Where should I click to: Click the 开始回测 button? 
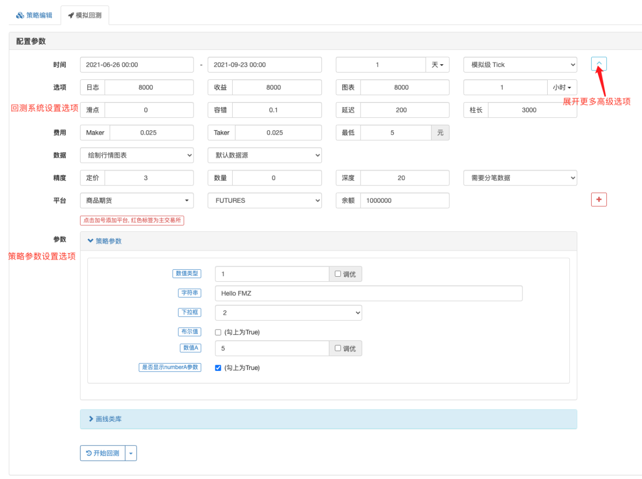coord(103,453)
